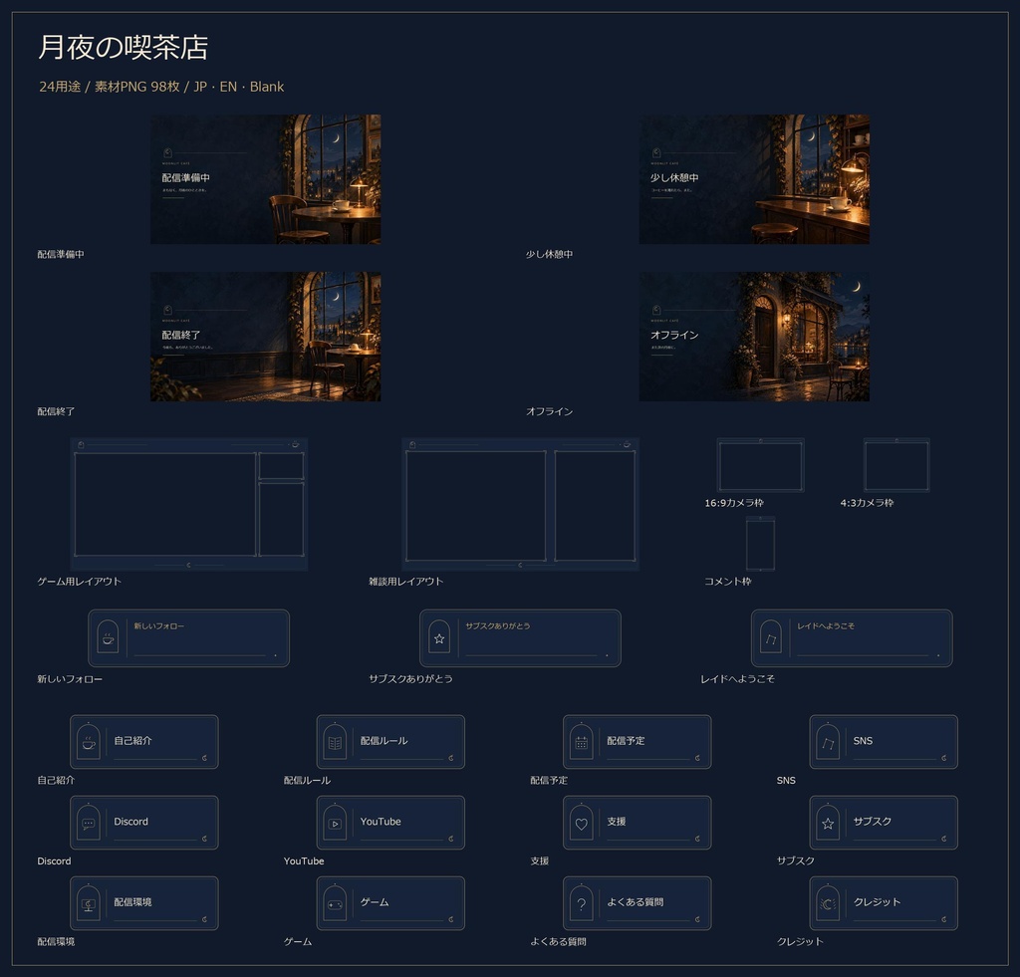Open the オフライン scene thumbnail
This screenshot has height=977, width=1020.
[x=754, y=337]
